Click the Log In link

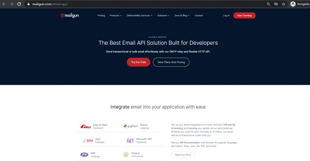pyautogui.click(x=226, y=15)
